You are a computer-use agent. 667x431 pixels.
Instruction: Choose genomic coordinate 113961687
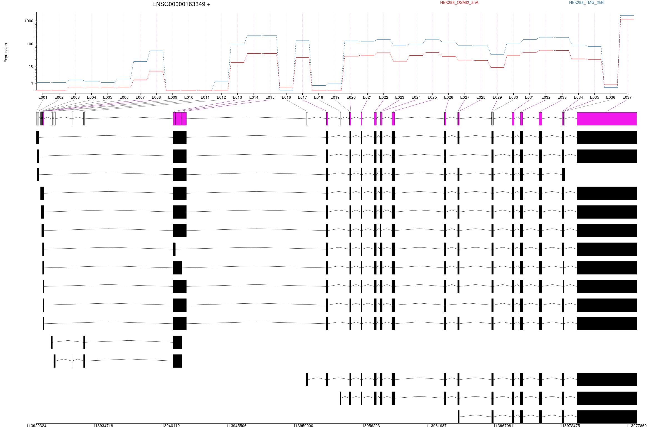pyautogui.click(x=437, y=426)
